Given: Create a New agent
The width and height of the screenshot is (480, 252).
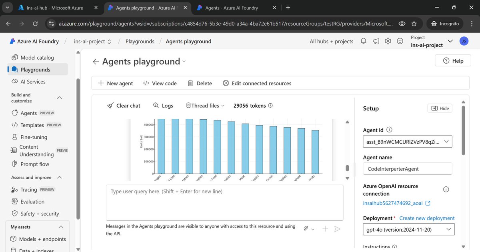Looking at the screenshot, I should (x=116, y=83).
